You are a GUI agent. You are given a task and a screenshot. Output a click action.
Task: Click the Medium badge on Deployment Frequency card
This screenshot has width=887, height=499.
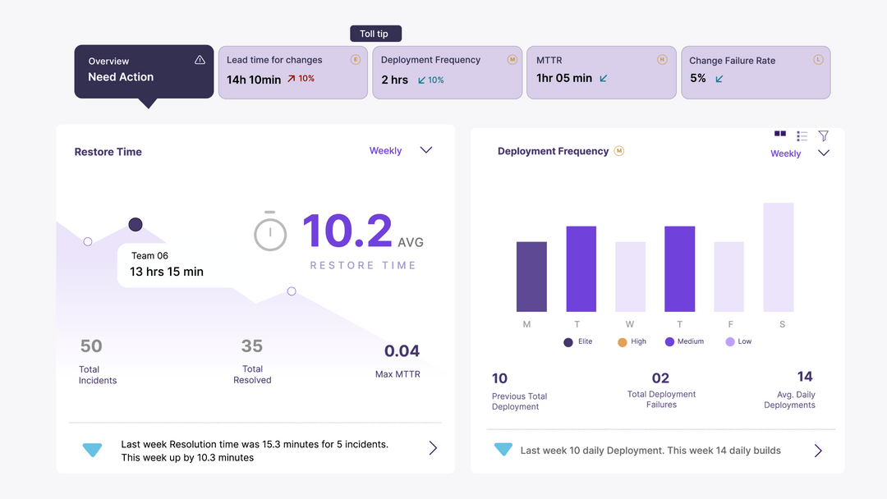click(x=512, y=59)
